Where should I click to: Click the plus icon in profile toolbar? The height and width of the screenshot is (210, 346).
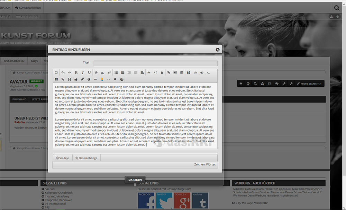pos(241,84)
